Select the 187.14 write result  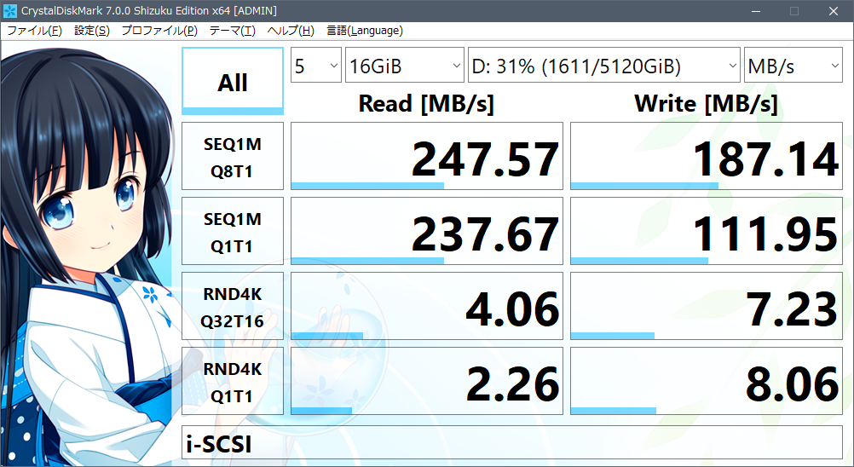point(707,156)
